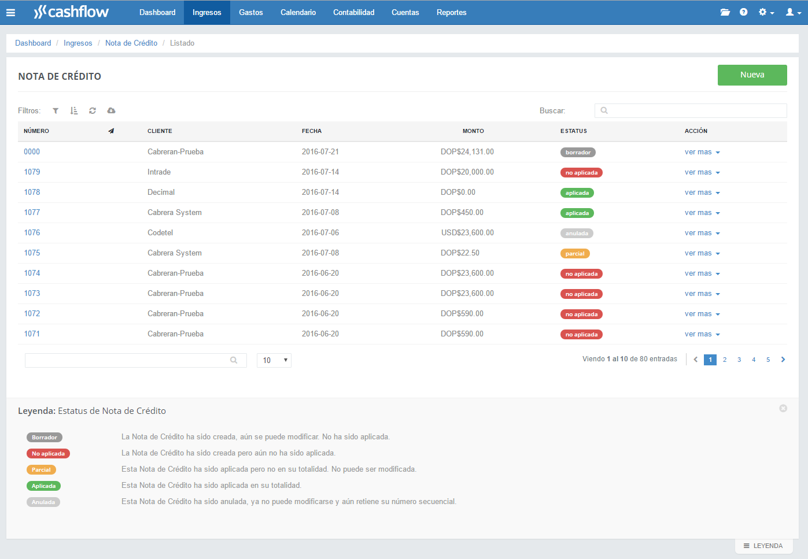Focus the bottom table search field
This screenshot has height=559, width=808.
[x=136, y=360]
